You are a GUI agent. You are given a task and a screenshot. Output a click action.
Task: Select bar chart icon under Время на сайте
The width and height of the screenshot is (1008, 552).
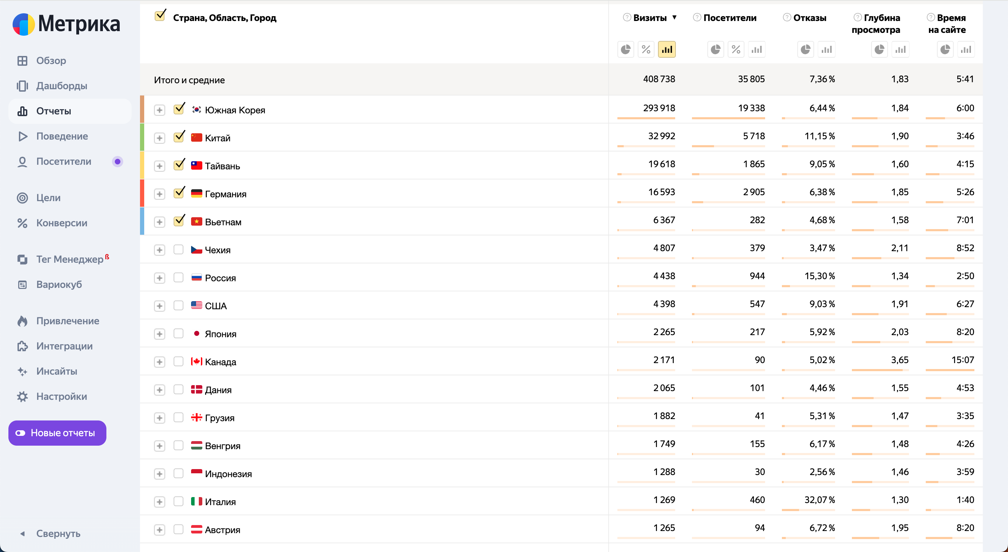966,50
